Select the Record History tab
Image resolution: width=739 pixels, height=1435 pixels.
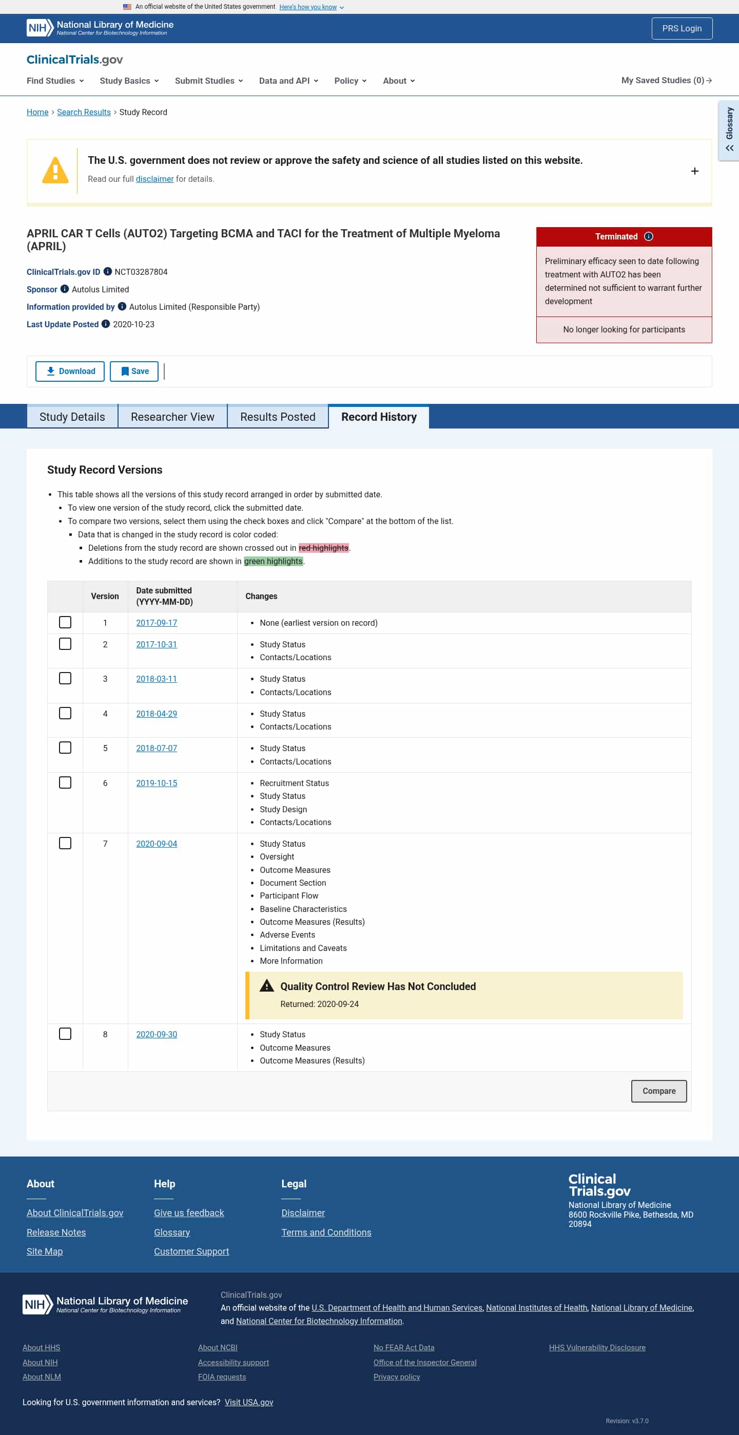click(379, 417)
